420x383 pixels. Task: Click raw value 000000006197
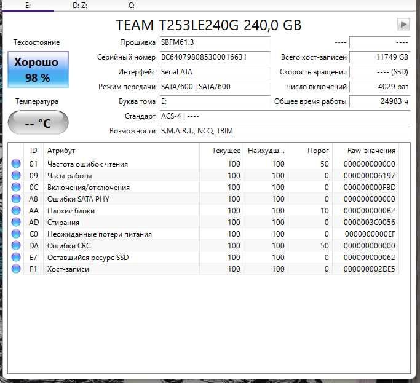(370, 176)
